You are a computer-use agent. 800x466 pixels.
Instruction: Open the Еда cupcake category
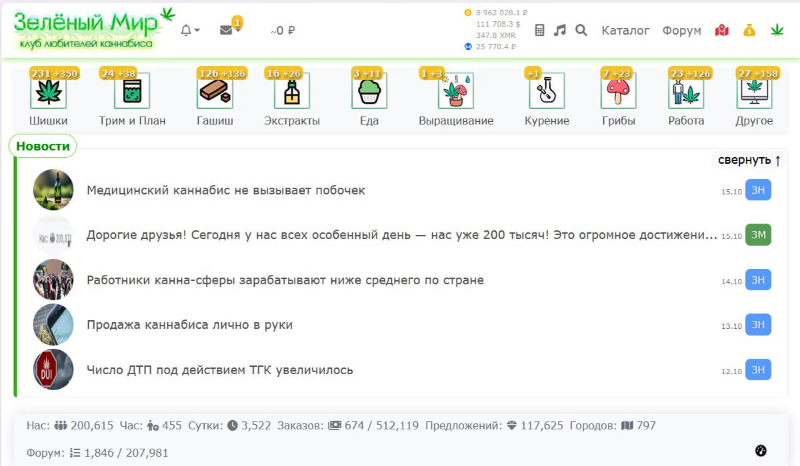[x=369, y=91]
